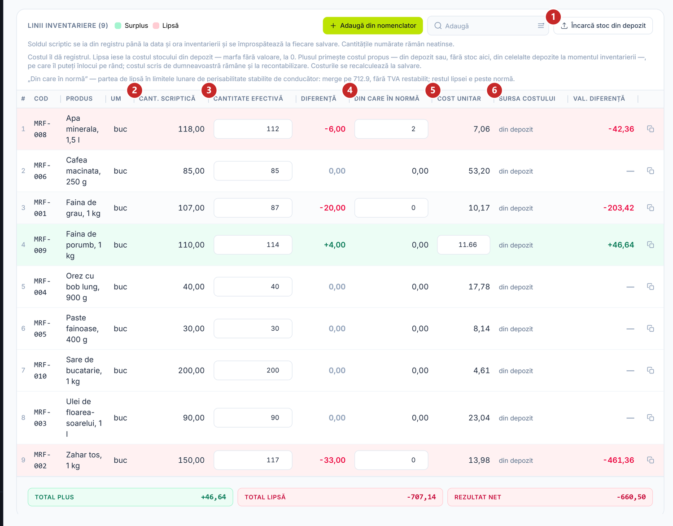This screenshot has width=673, height=526.
Task: Click the copy icon for Cafea macinata row
Action: pos(650,171)
